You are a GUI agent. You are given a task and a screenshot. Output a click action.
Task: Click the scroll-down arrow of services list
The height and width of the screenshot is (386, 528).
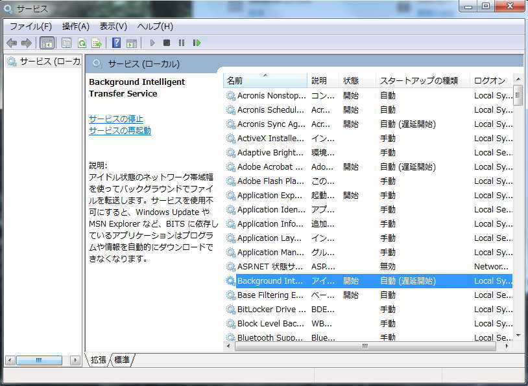[x=518, y=335]
